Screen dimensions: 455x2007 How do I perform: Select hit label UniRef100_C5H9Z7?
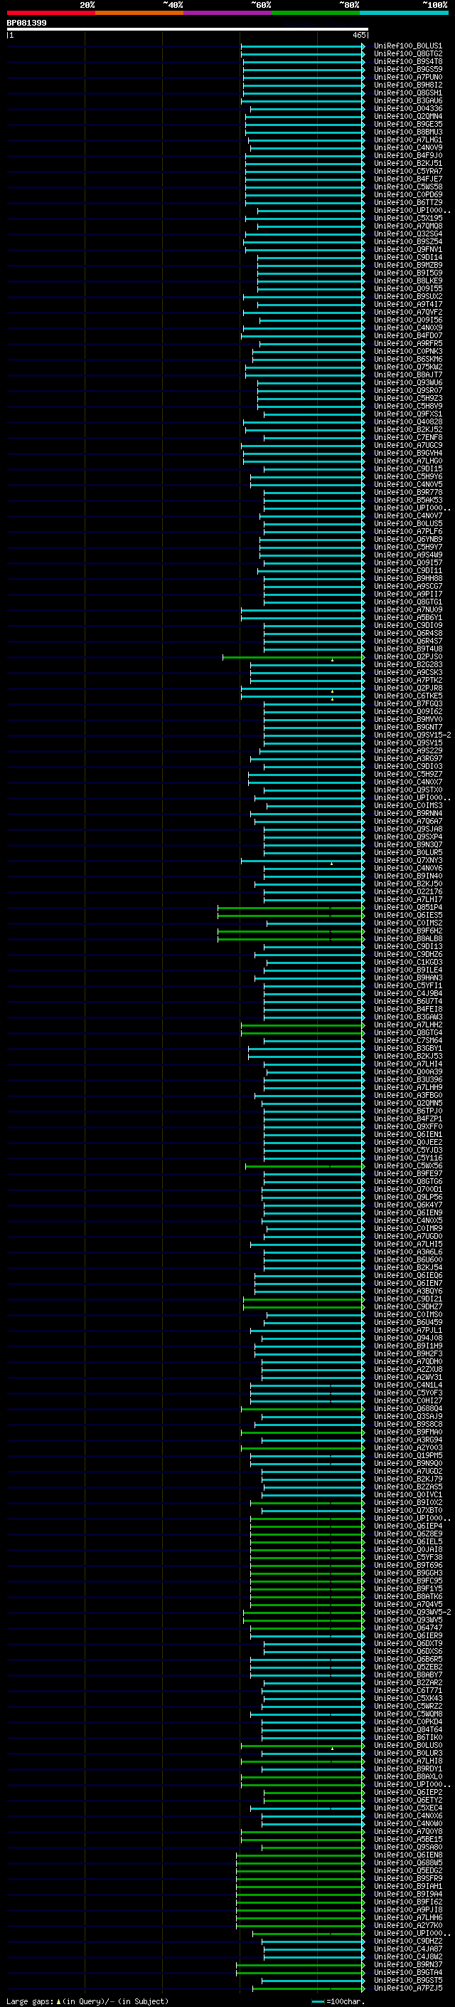click(407, 774)
